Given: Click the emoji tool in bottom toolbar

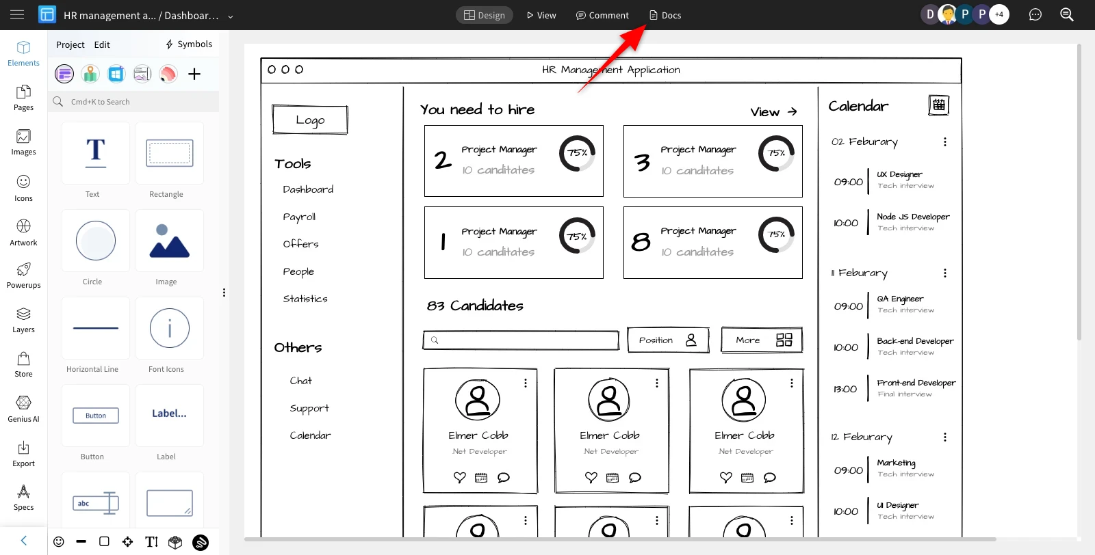Looking at the screenshot, I should [59, 542].
